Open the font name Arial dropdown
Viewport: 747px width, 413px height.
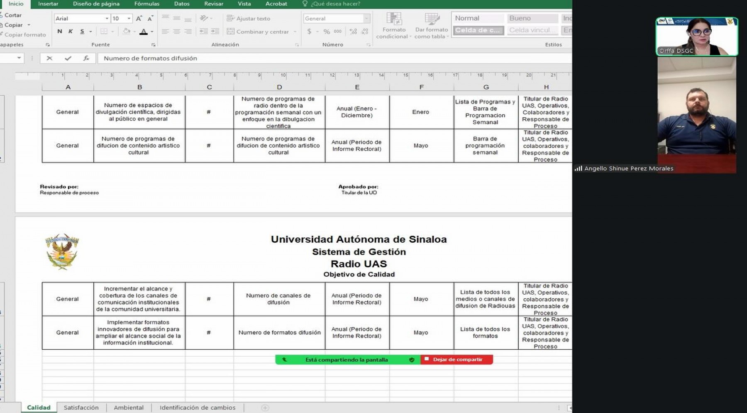[x=107, y=19]
